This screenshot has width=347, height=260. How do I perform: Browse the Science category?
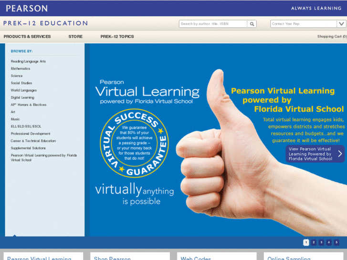17,76
